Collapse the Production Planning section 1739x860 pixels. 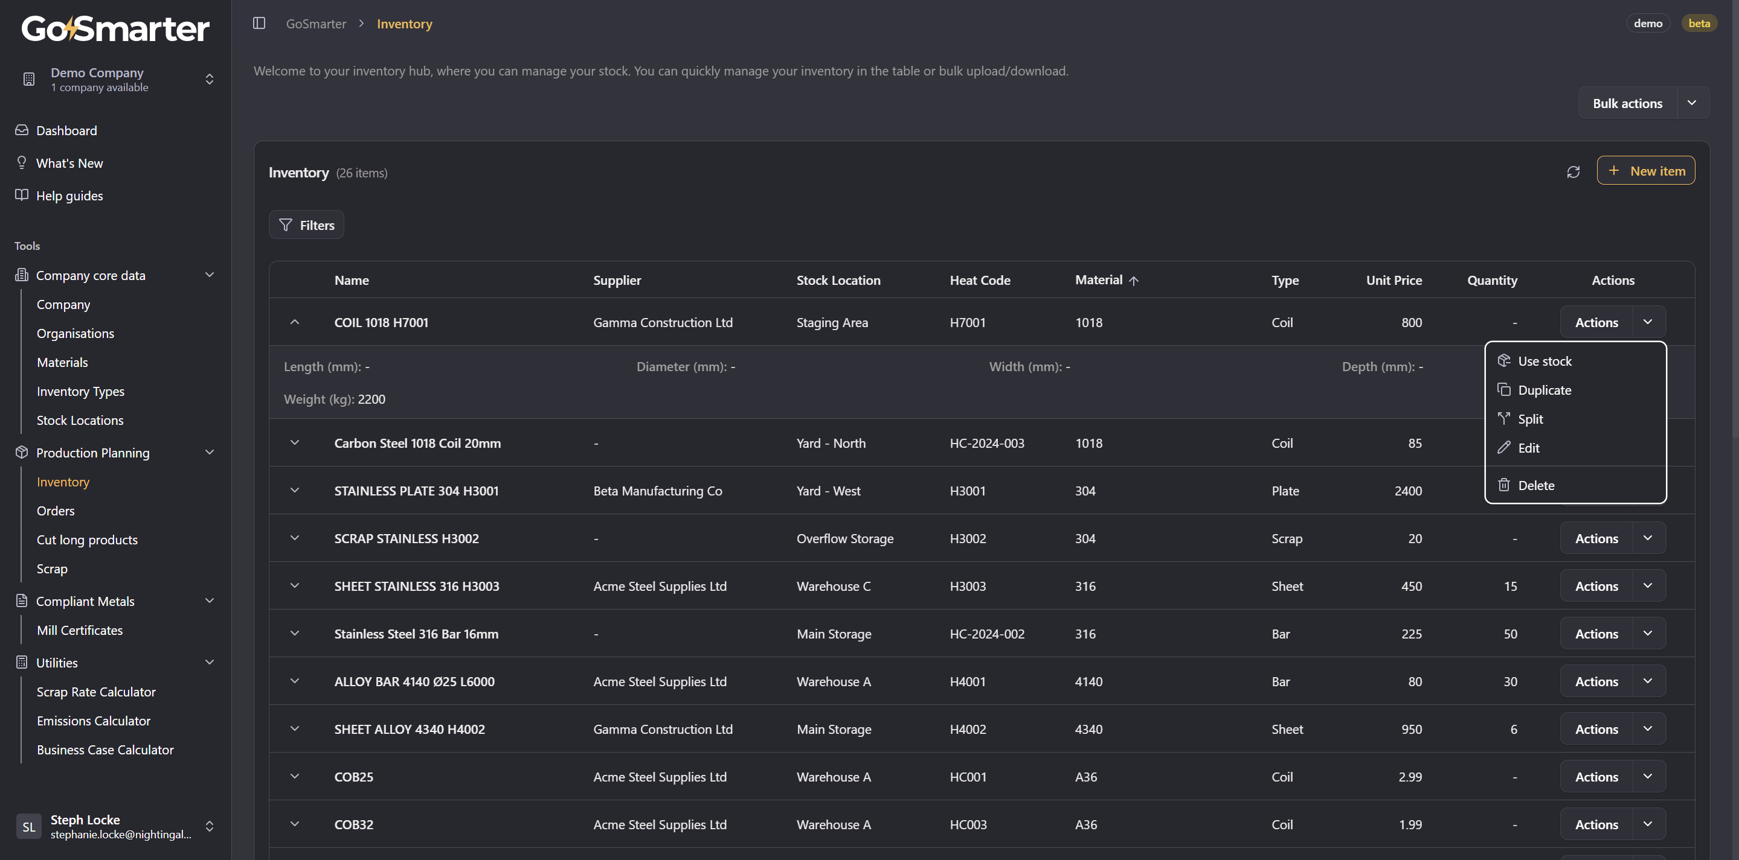[209, 453]
